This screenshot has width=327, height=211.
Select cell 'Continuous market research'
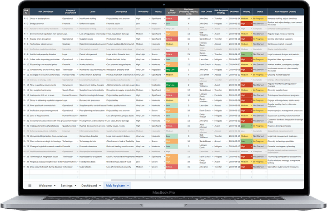[286, 44]
